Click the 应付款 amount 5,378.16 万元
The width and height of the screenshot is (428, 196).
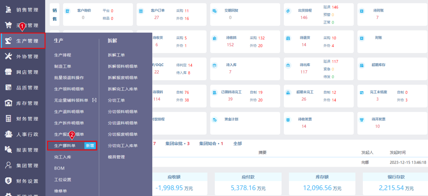click(248, 188)
